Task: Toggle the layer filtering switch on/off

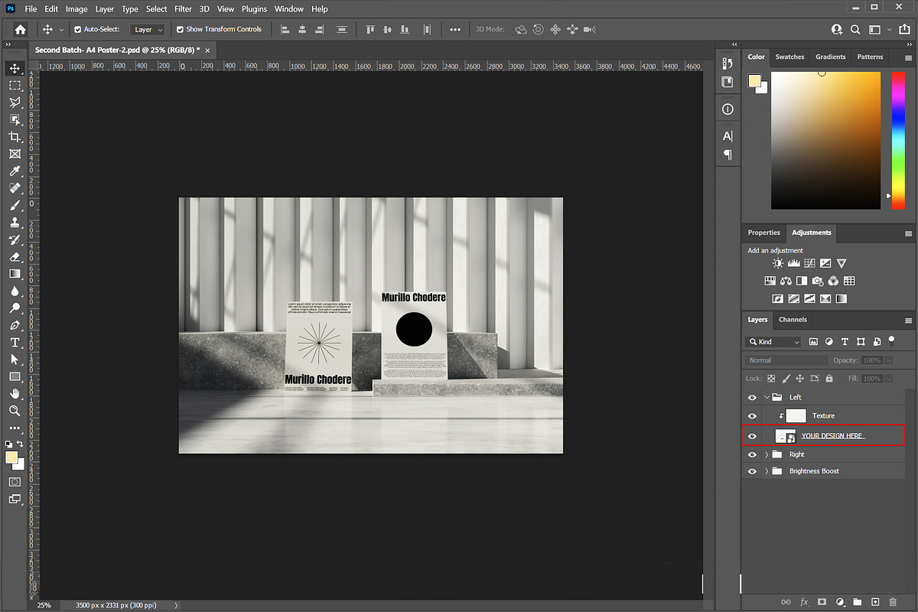Action: click(x=891, y=340)
